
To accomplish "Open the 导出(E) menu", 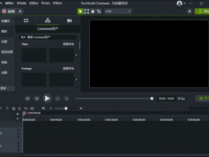I will (45, 3).
